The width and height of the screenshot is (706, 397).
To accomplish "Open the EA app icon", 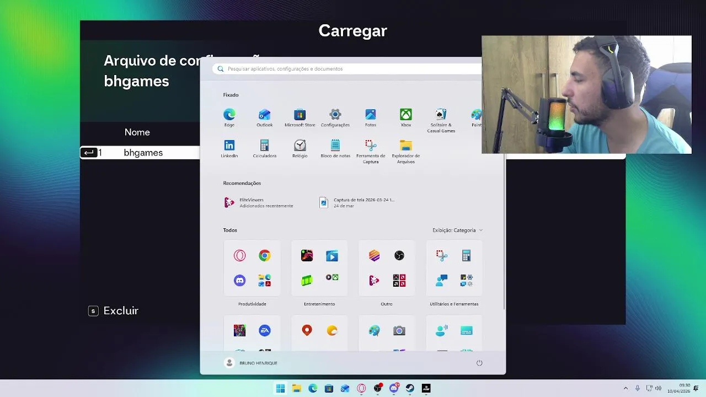I will pos(265,330).
